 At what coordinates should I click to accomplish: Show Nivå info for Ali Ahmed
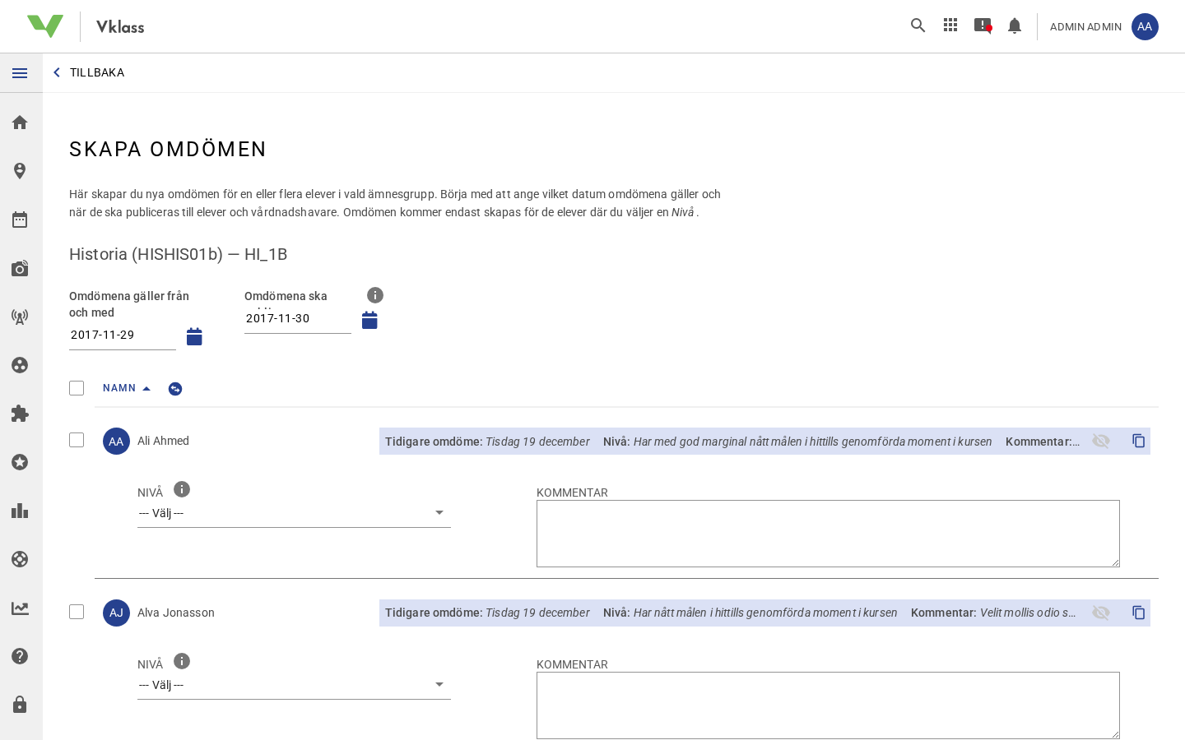tap(182, 489)
